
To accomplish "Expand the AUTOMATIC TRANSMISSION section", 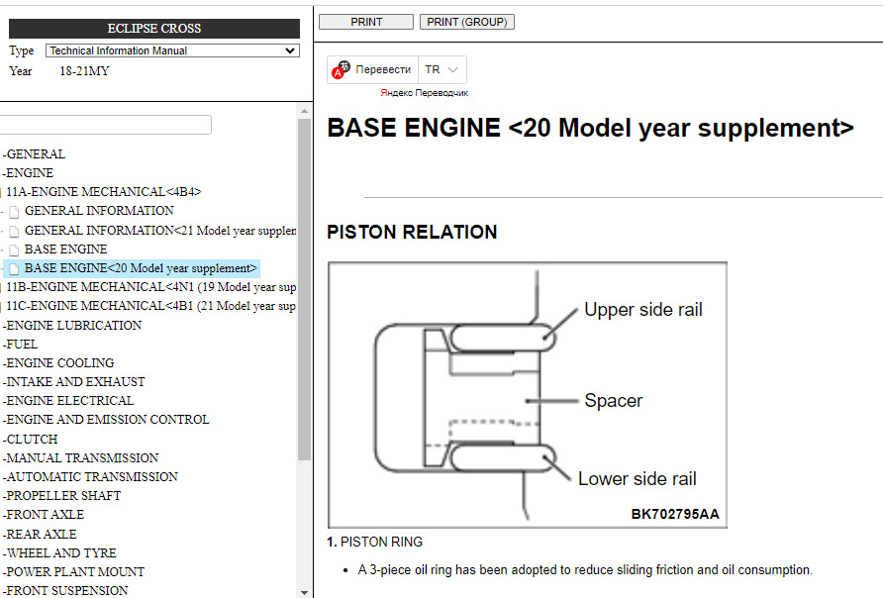I will click(x=90, y=477).
